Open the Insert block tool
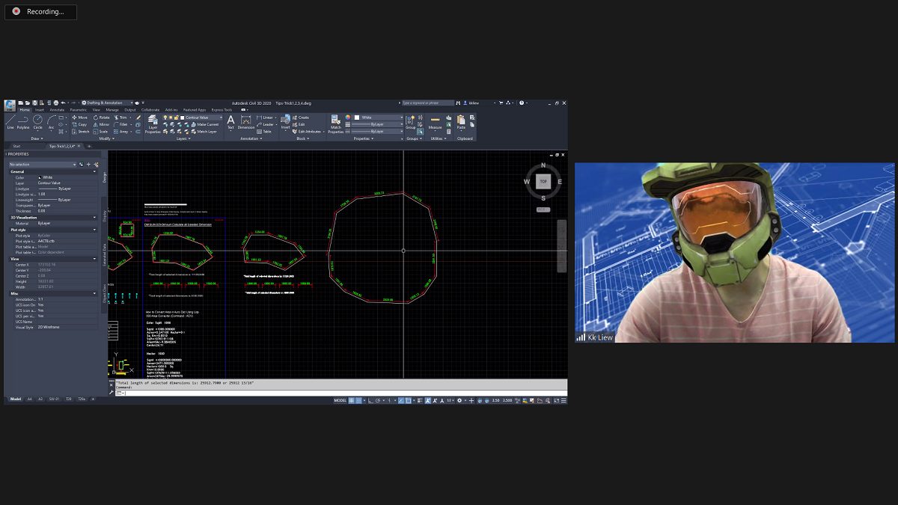Screen dimensions: 898x505 pyautogui.click(x=285, y=123)
